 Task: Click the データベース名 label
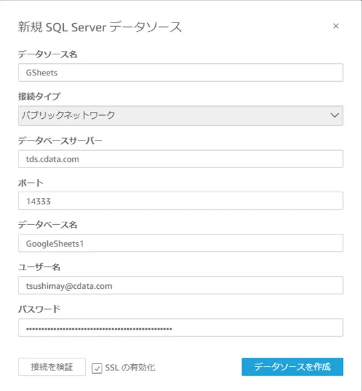pos(47,225)
